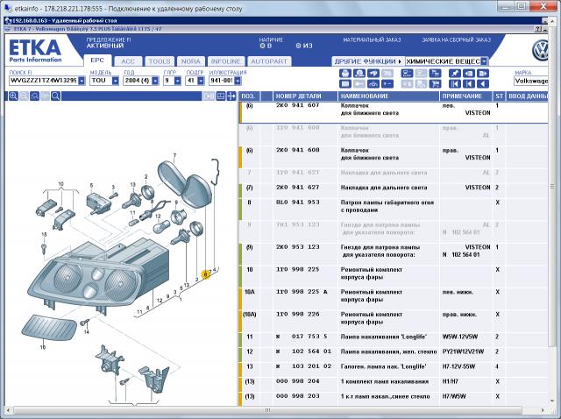
Task: Click the ПРИМЕЧАНИЕ column header
Action: pos(466,96)
